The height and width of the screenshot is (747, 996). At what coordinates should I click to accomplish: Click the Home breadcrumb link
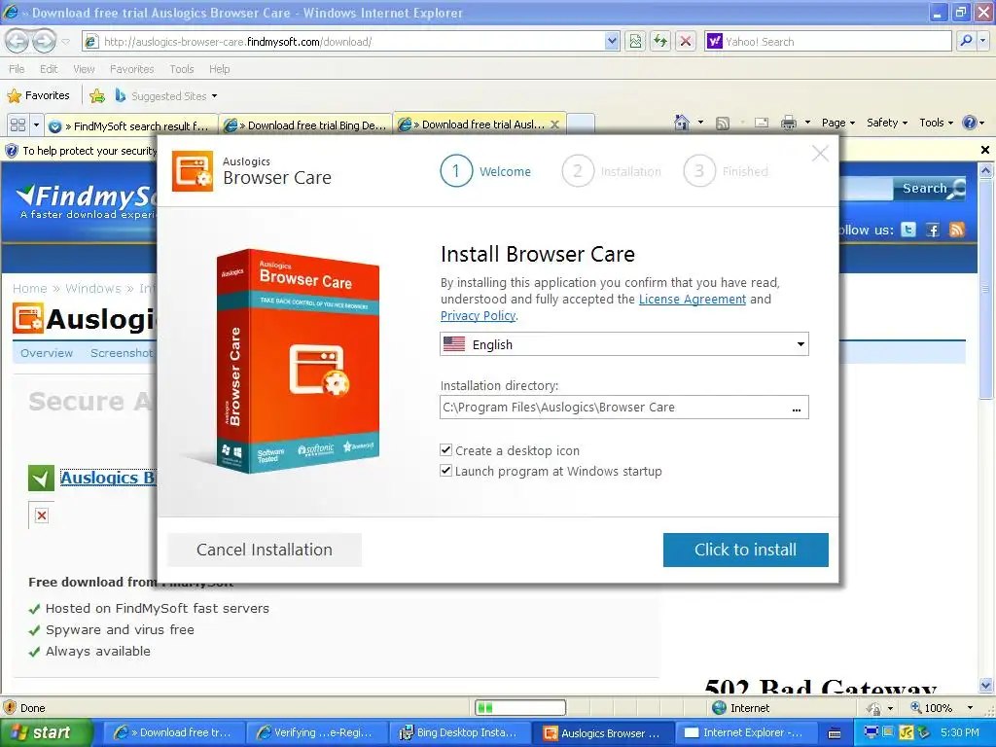pos(30,288)
